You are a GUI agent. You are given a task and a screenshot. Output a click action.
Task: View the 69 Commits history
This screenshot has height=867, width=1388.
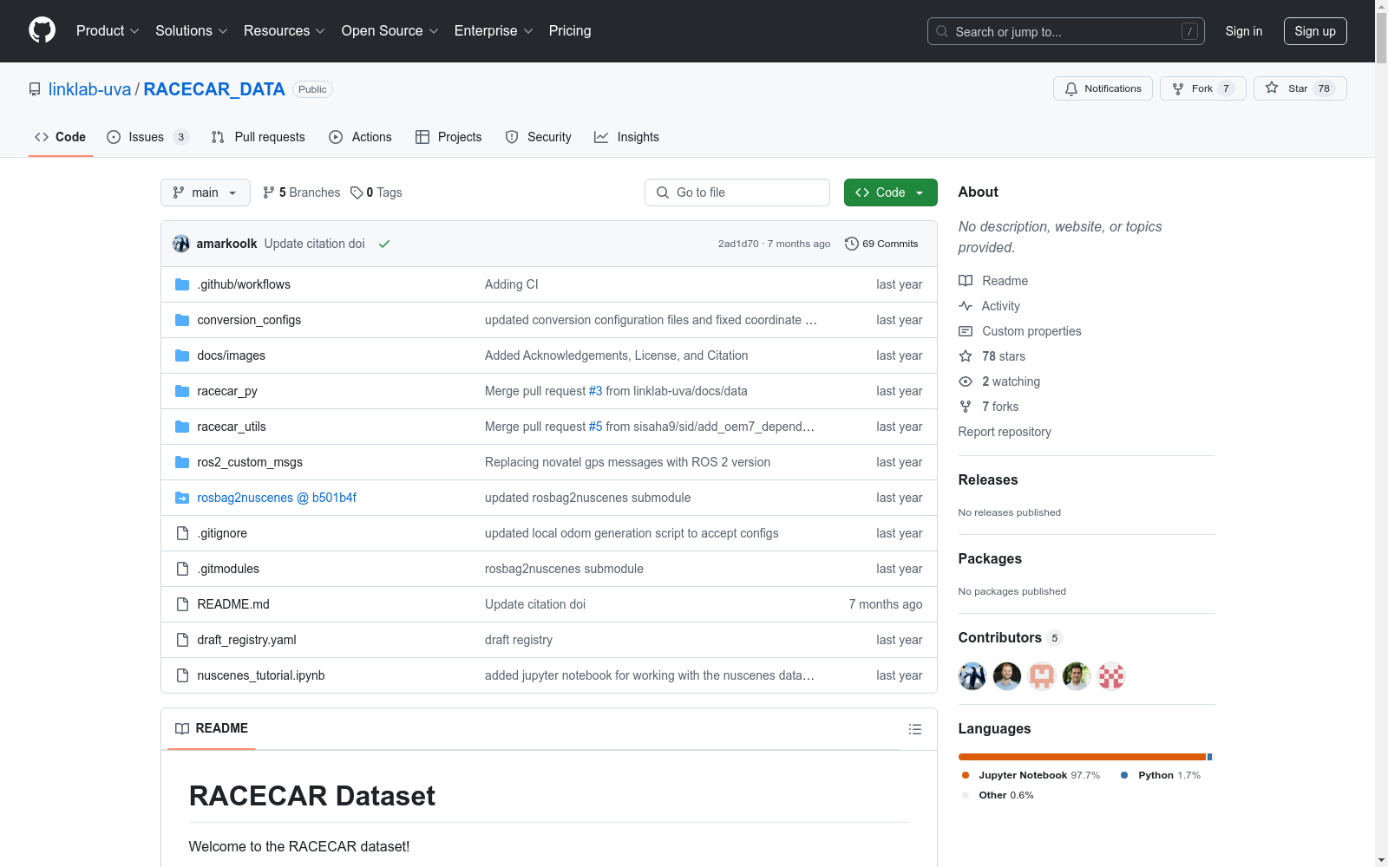(881, 244)
